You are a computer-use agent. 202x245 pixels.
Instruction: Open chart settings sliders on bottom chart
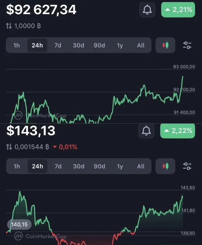tap(187, 166)
